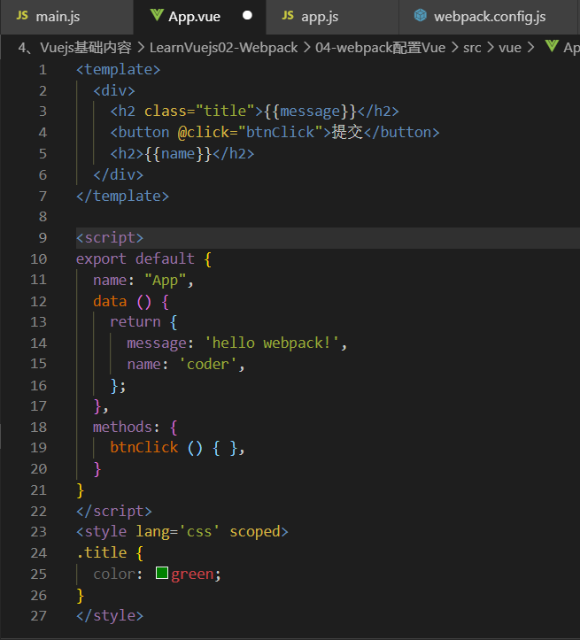Click 'methods' on line 18
This screenshot has width=580, height=640.
(x=122, y=428)
